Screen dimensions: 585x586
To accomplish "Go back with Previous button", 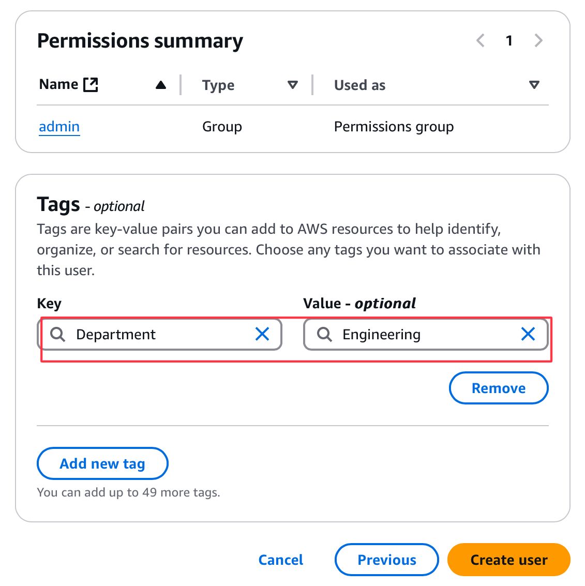I will click(x=386, y=560).
